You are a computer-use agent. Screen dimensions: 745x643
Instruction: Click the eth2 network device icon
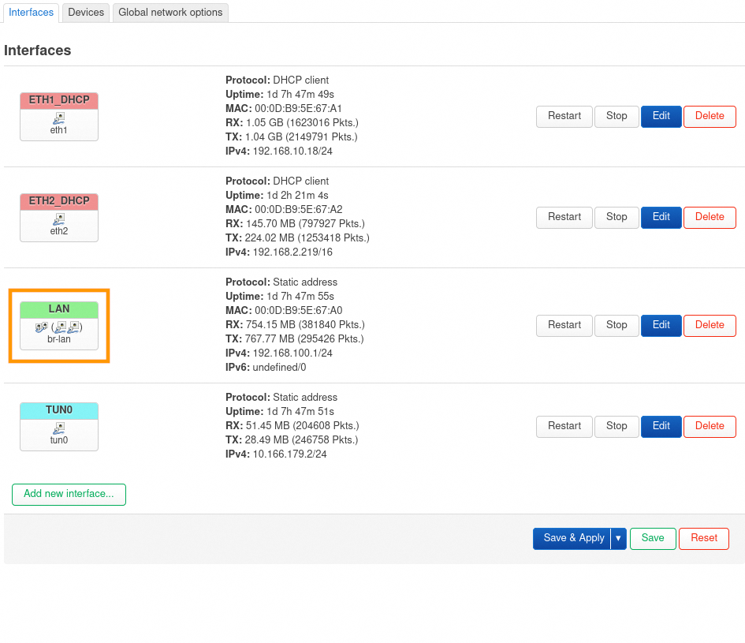[x=59, y=219]
